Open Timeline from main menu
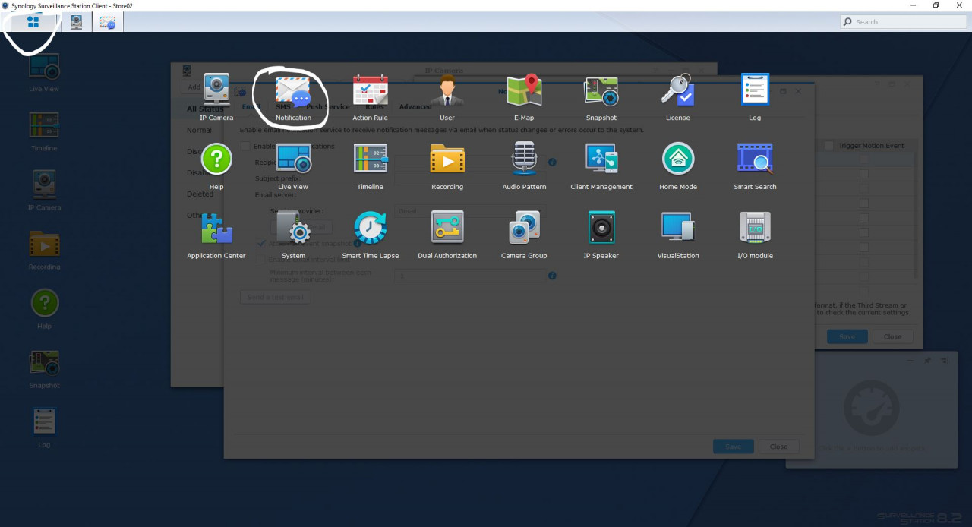 tap(371, 166)
